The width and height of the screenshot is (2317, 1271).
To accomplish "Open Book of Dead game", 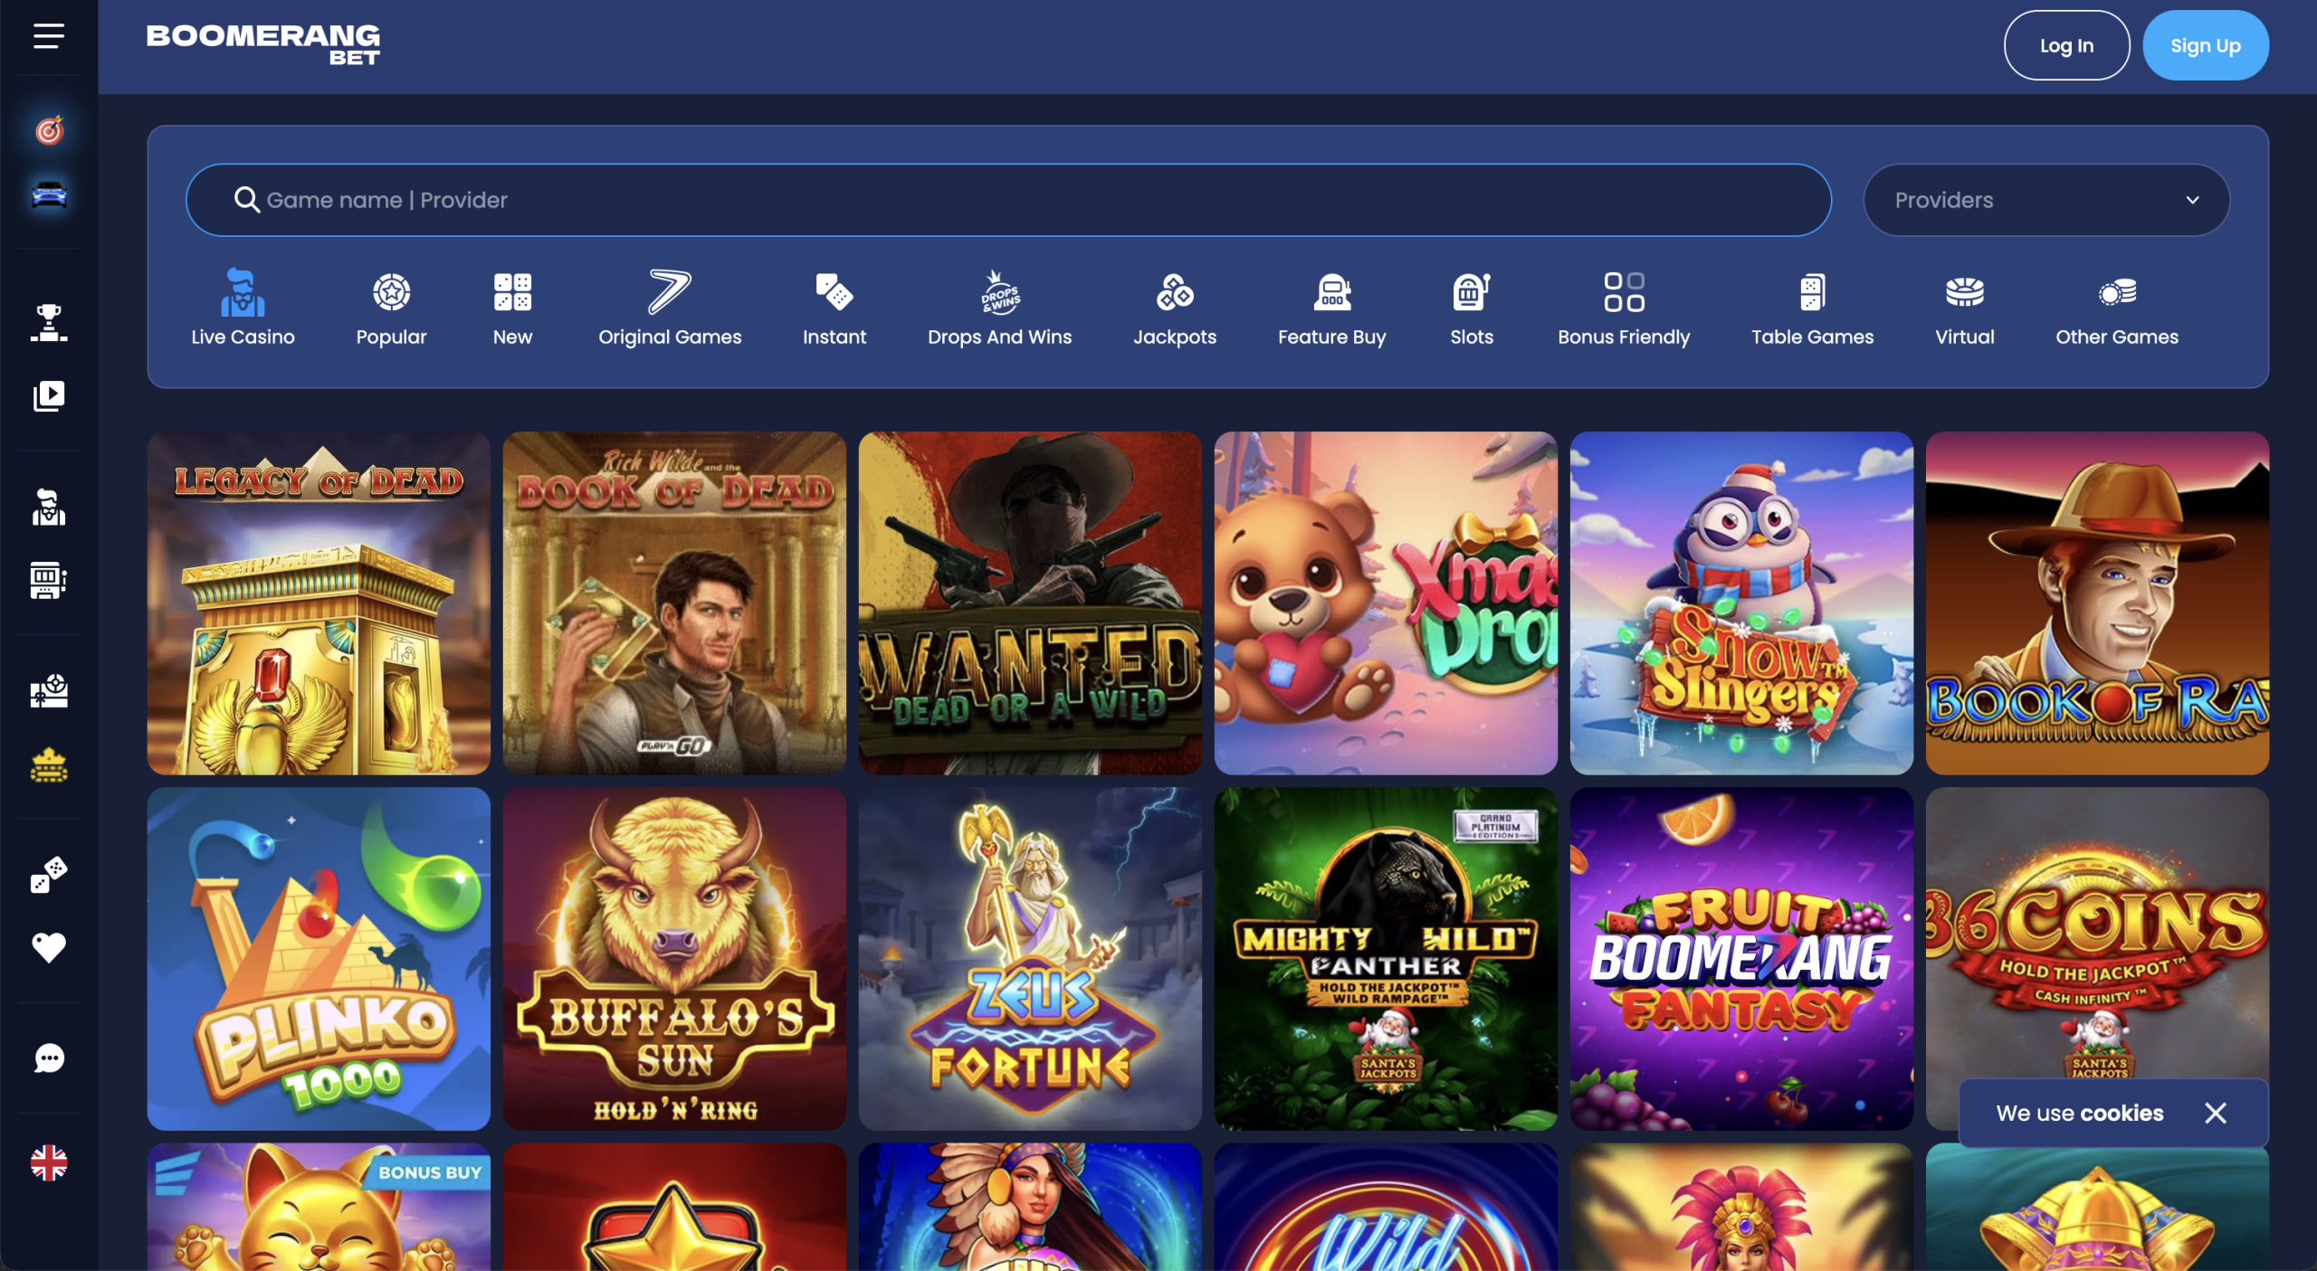I will click(x=674, y=602).
